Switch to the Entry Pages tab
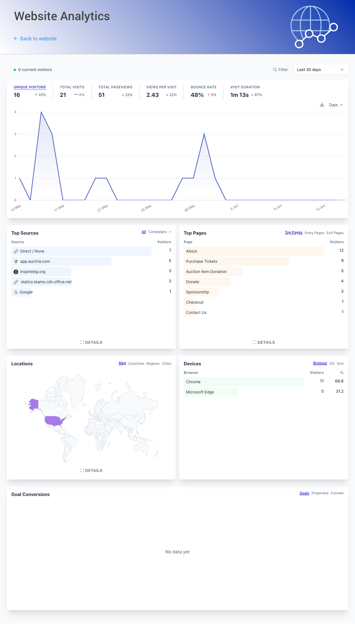The height and width of the screenshot is (625, 355). tap(314, 233)
